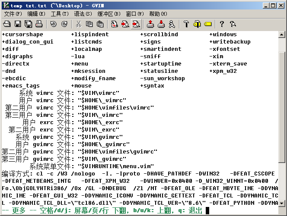The image size is (287, 216).
Task: Click the Run script icon
Action: coord(172,24)
